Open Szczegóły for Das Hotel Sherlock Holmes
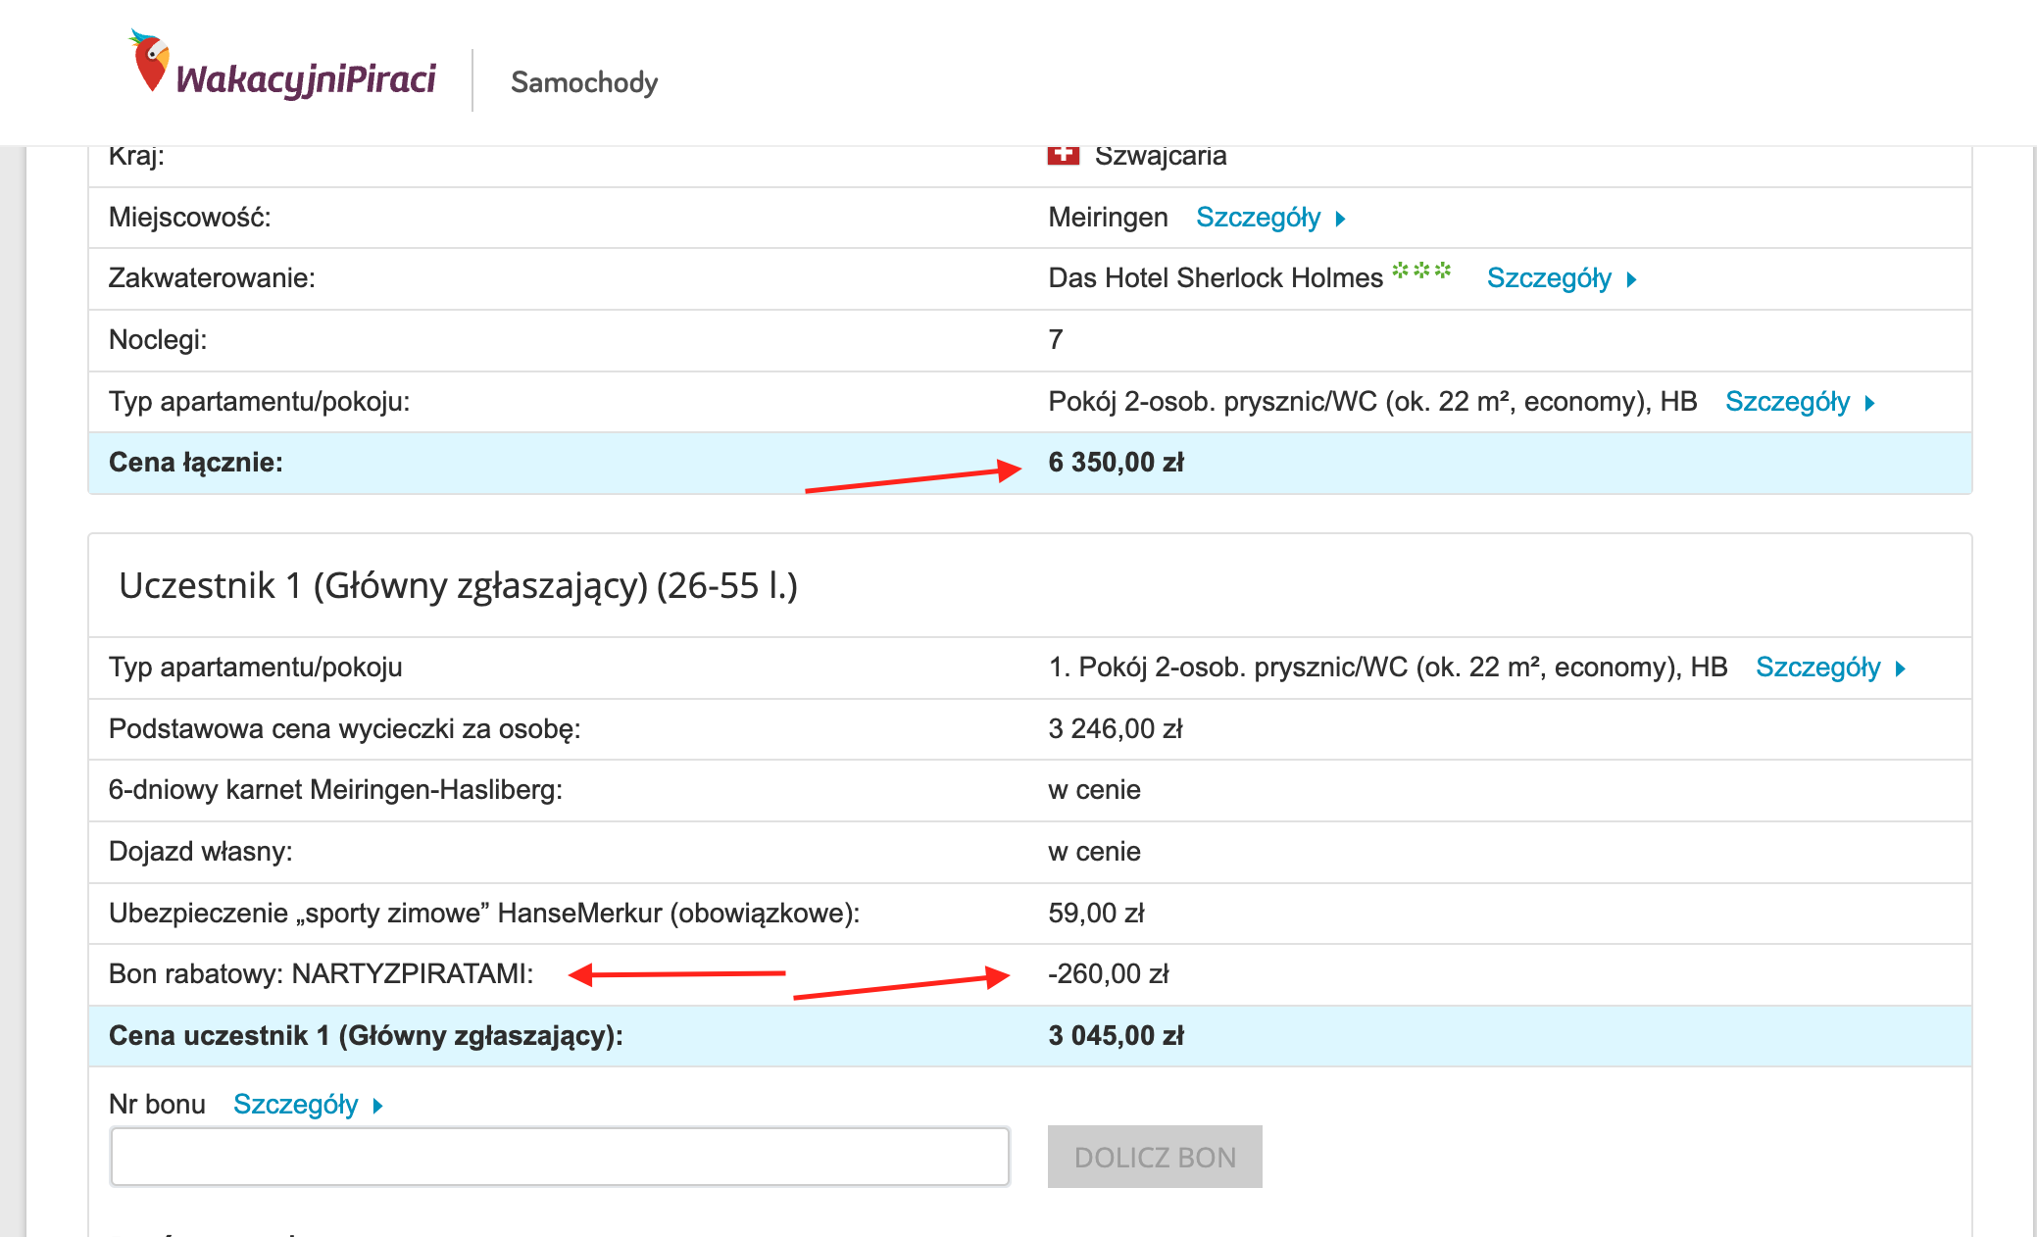The height and width of the screenshot is (1237, 2037). click(x=1549, y=278)
